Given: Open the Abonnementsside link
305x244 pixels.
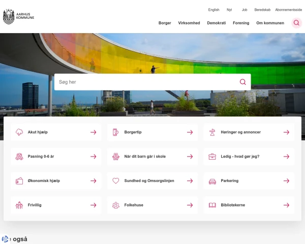Looking at the screenshot, I should [x=288, y=10].
